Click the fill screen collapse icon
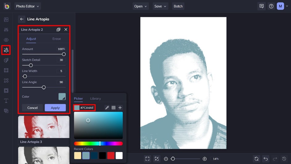Screen dimensions: 291x164 click(x=157, y=159)
